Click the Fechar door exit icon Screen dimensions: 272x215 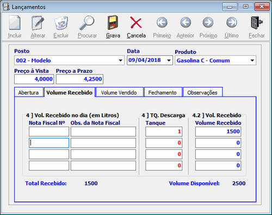coord(257,23)
